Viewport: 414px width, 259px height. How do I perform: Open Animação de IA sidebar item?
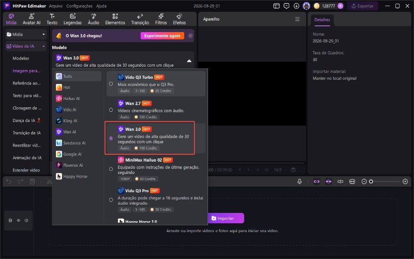26,158
